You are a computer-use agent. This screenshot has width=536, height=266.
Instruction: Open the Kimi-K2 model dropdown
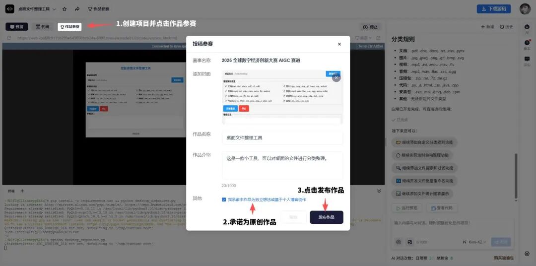point(475,242)
